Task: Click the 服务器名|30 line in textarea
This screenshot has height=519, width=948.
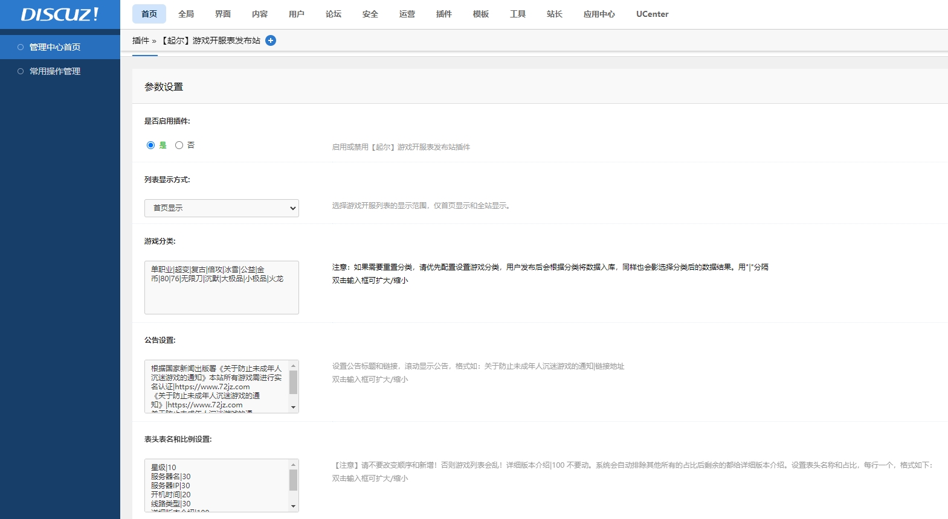Action: [171, 477]
